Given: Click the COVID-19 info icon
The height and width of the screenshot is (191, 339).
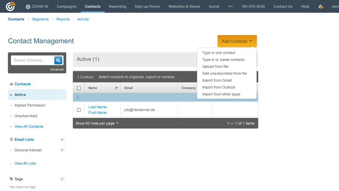Looking at the screenshot, I should 28,7.
